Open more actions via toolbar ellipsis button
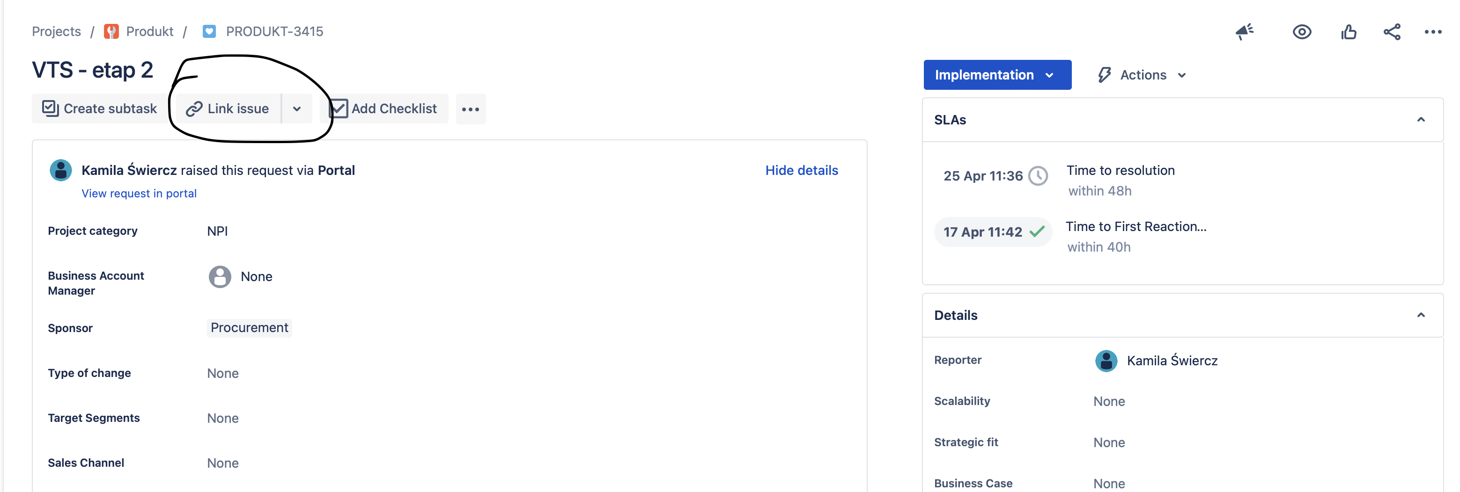Image resolution: width=1460 pixels, height=492 pixels. click(x=471, y=109)
